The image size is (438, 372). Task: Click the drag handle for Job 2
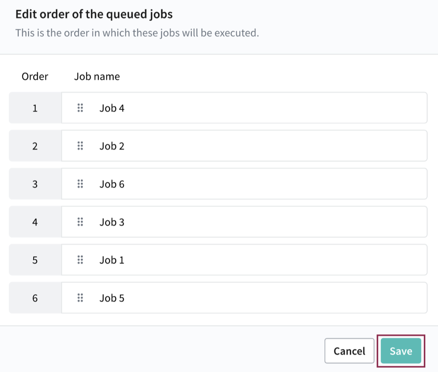tap(80, 146)
